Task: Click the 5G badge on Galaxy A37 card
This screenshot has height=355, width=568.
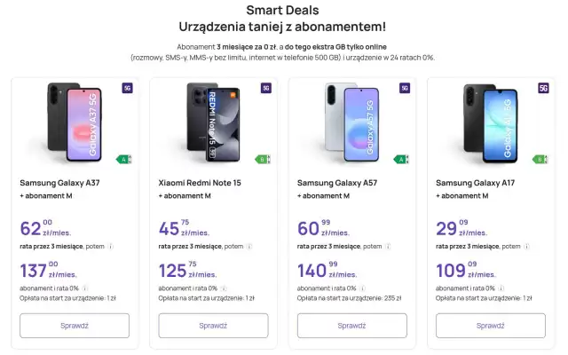Action: click(127, 89)
